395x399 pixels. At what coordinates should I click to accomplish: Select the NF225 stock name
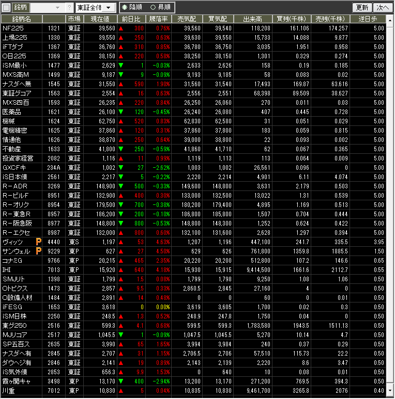click(13, 28)
